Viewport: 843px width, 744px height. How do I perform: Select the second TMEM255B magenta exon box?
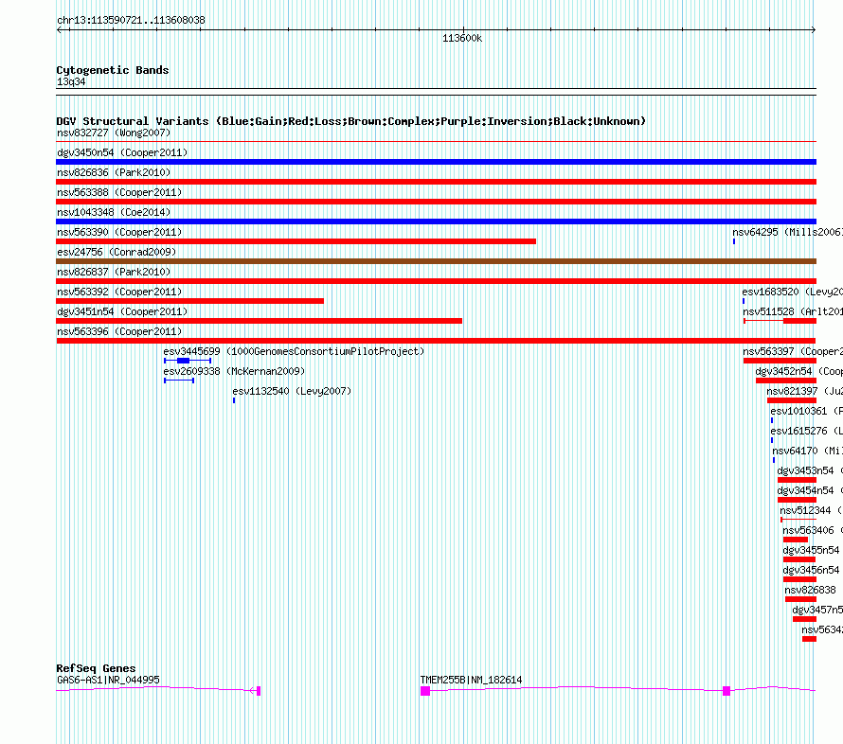(726, 691)
